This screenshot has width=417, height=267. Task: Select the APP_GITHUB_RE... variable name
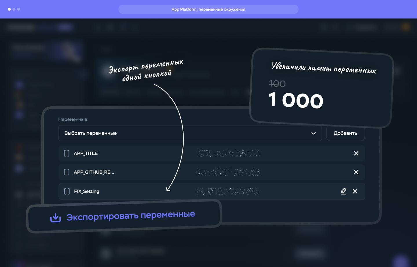coord(94,172)
